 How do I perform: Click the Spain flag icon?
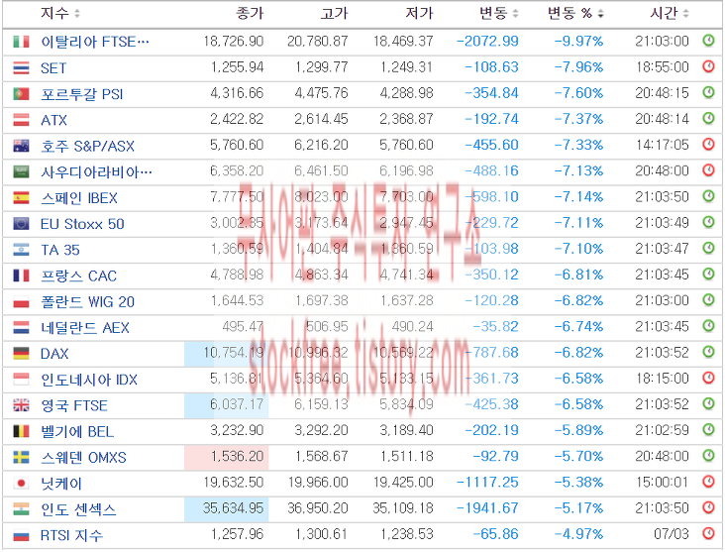21,197
